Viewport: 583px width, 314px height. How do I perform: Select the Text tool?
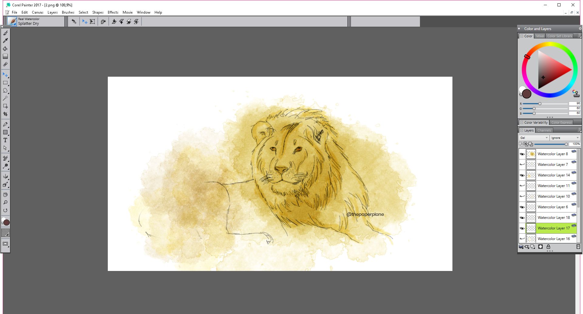(5, 140)
